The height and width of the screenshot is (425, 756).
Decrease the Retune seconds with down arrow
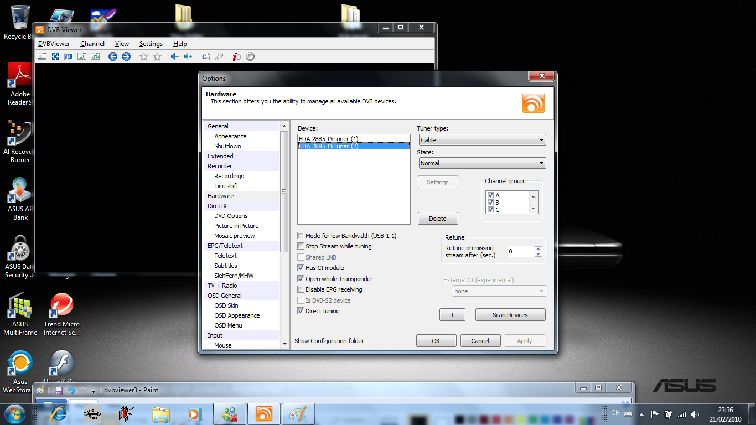pos(538,254)
